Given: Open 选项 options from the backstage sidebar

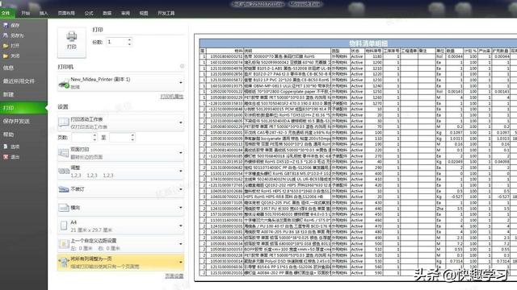Looking at the screenshot, I should [x=11, y=147].
